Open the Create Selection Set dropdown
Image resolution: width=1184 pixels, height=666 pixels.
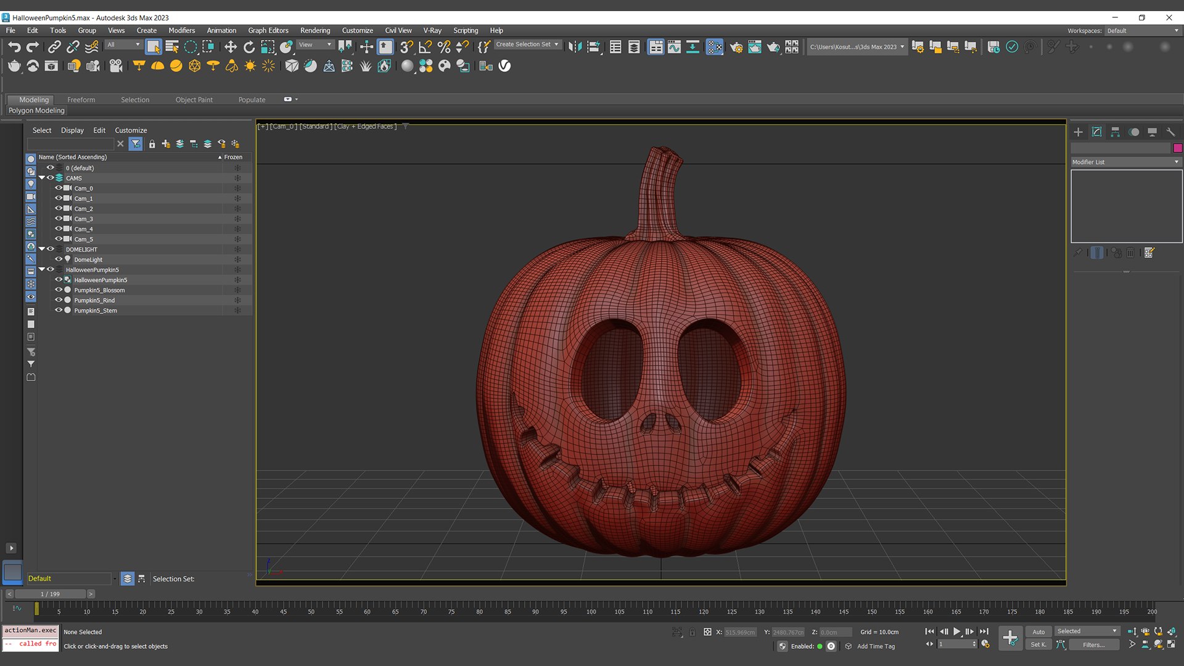tap(527, 44)
